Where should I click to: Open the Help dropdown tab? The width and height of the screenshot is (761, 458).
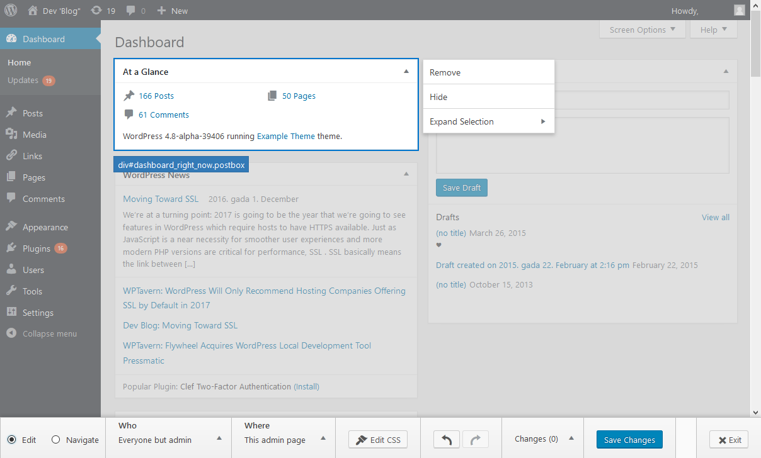coord(714,30)
